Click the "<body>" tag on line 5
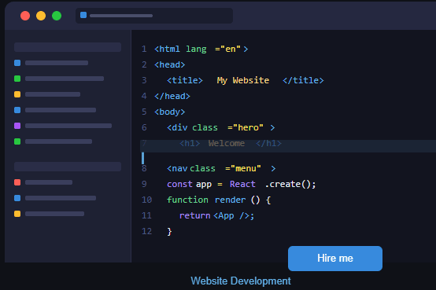 [170, 112]
